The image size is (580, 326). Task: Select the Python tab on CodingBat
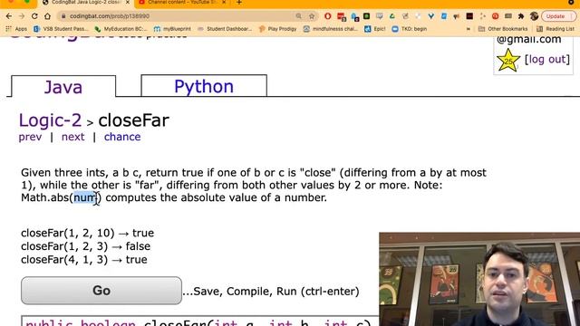click(x=204, y=86)
